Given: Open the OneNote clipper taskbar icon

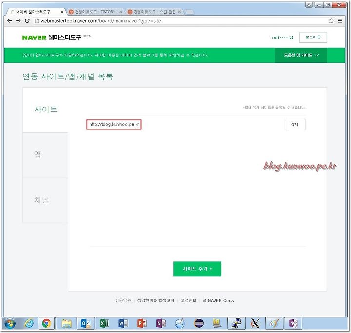Looking at the screenshot, I should pos(293,323).
